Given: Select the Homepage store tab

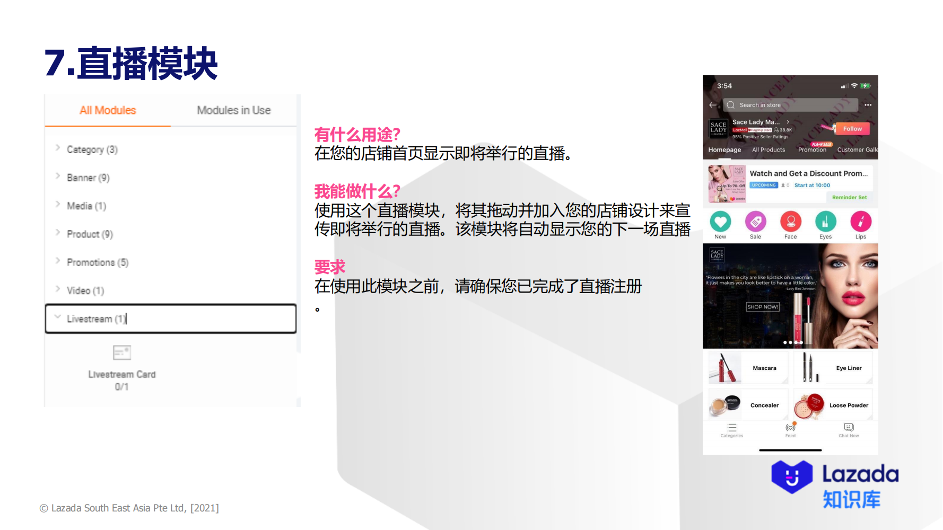Looking at the screenshot, I should click(724, 150).
